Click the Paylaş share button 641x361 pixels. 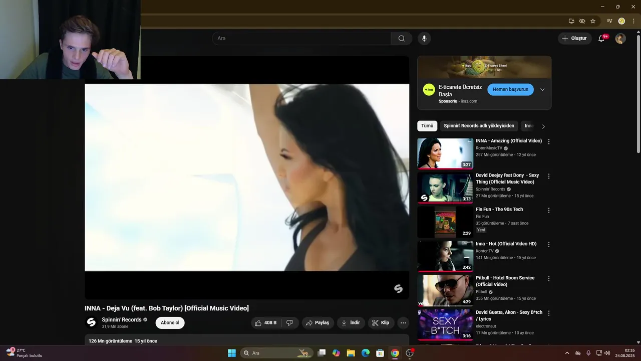pos(317,323)
